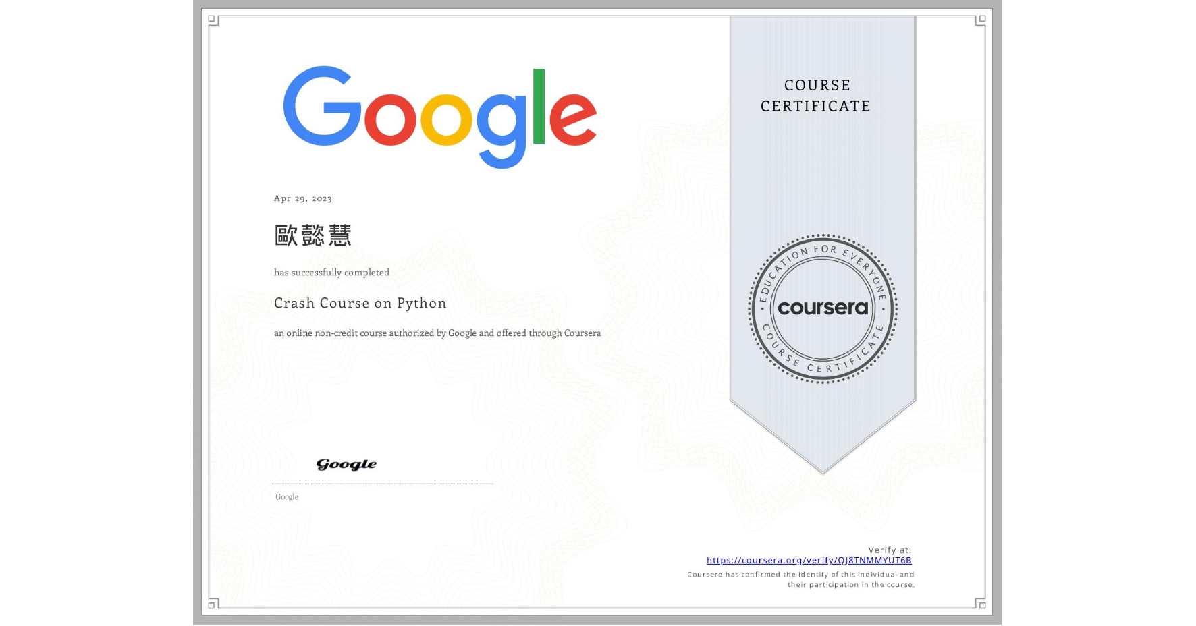The width and height of the screenshot is (1196, 626).
Task: Click the course title 'Crash Course on Python'
Action: click(360, 304)
